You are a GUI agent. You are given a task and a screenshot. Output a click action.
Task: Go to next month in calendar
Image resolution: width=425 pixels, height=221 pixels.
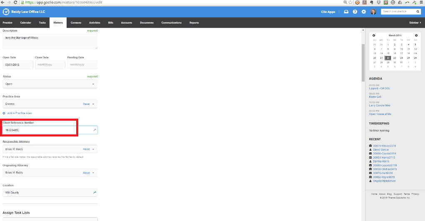coord(416,35)
